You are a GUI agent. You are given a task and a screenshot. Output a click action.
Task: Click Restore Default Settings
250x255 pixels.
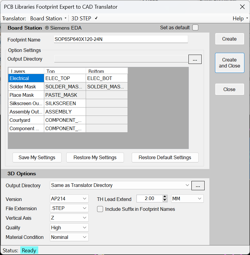(x=165, y=157)
